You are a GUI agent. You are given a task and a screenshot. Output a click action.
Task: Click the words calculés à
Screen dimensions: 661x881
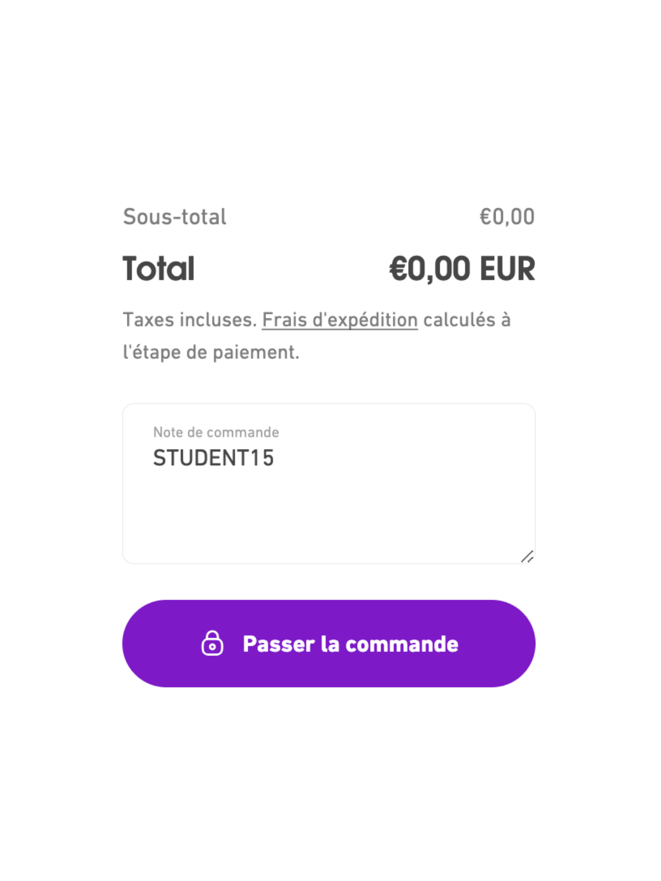pyautogui.click(x=467, y=320)
